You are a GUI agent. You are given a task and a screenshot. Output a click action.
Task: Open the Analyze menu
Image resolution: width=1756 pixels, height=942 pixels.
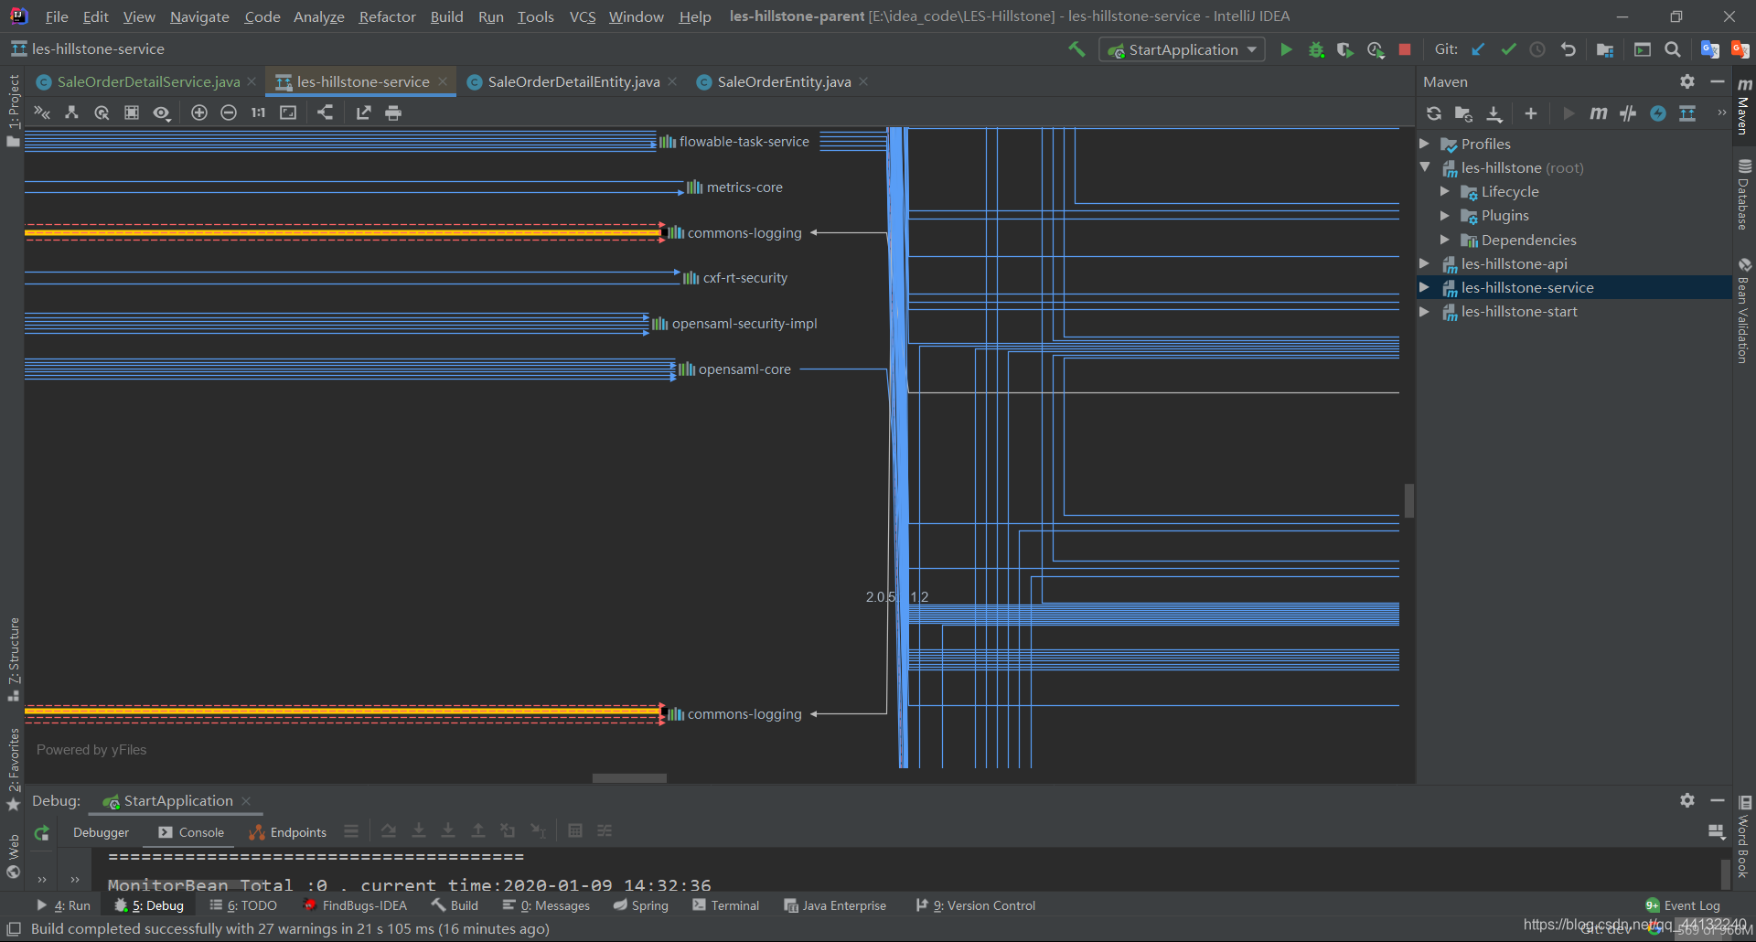pos(318,16)
